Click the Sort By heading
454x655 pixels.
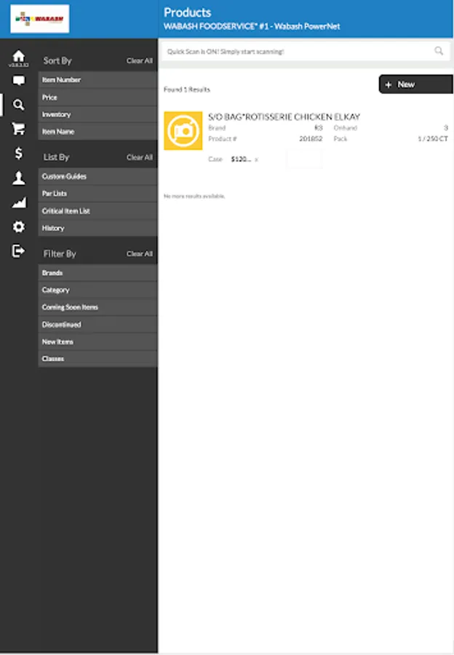point(57,60)
